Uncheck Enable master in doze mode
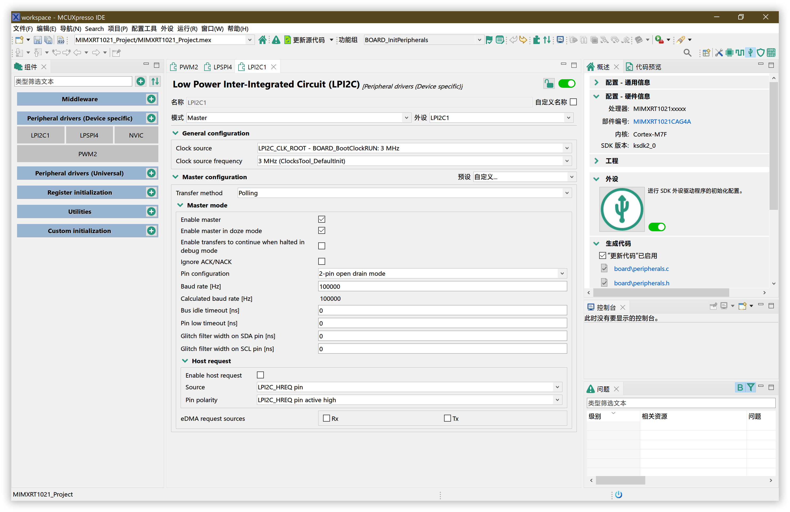This screenshot has height=512, width=790. coord(321,230)
